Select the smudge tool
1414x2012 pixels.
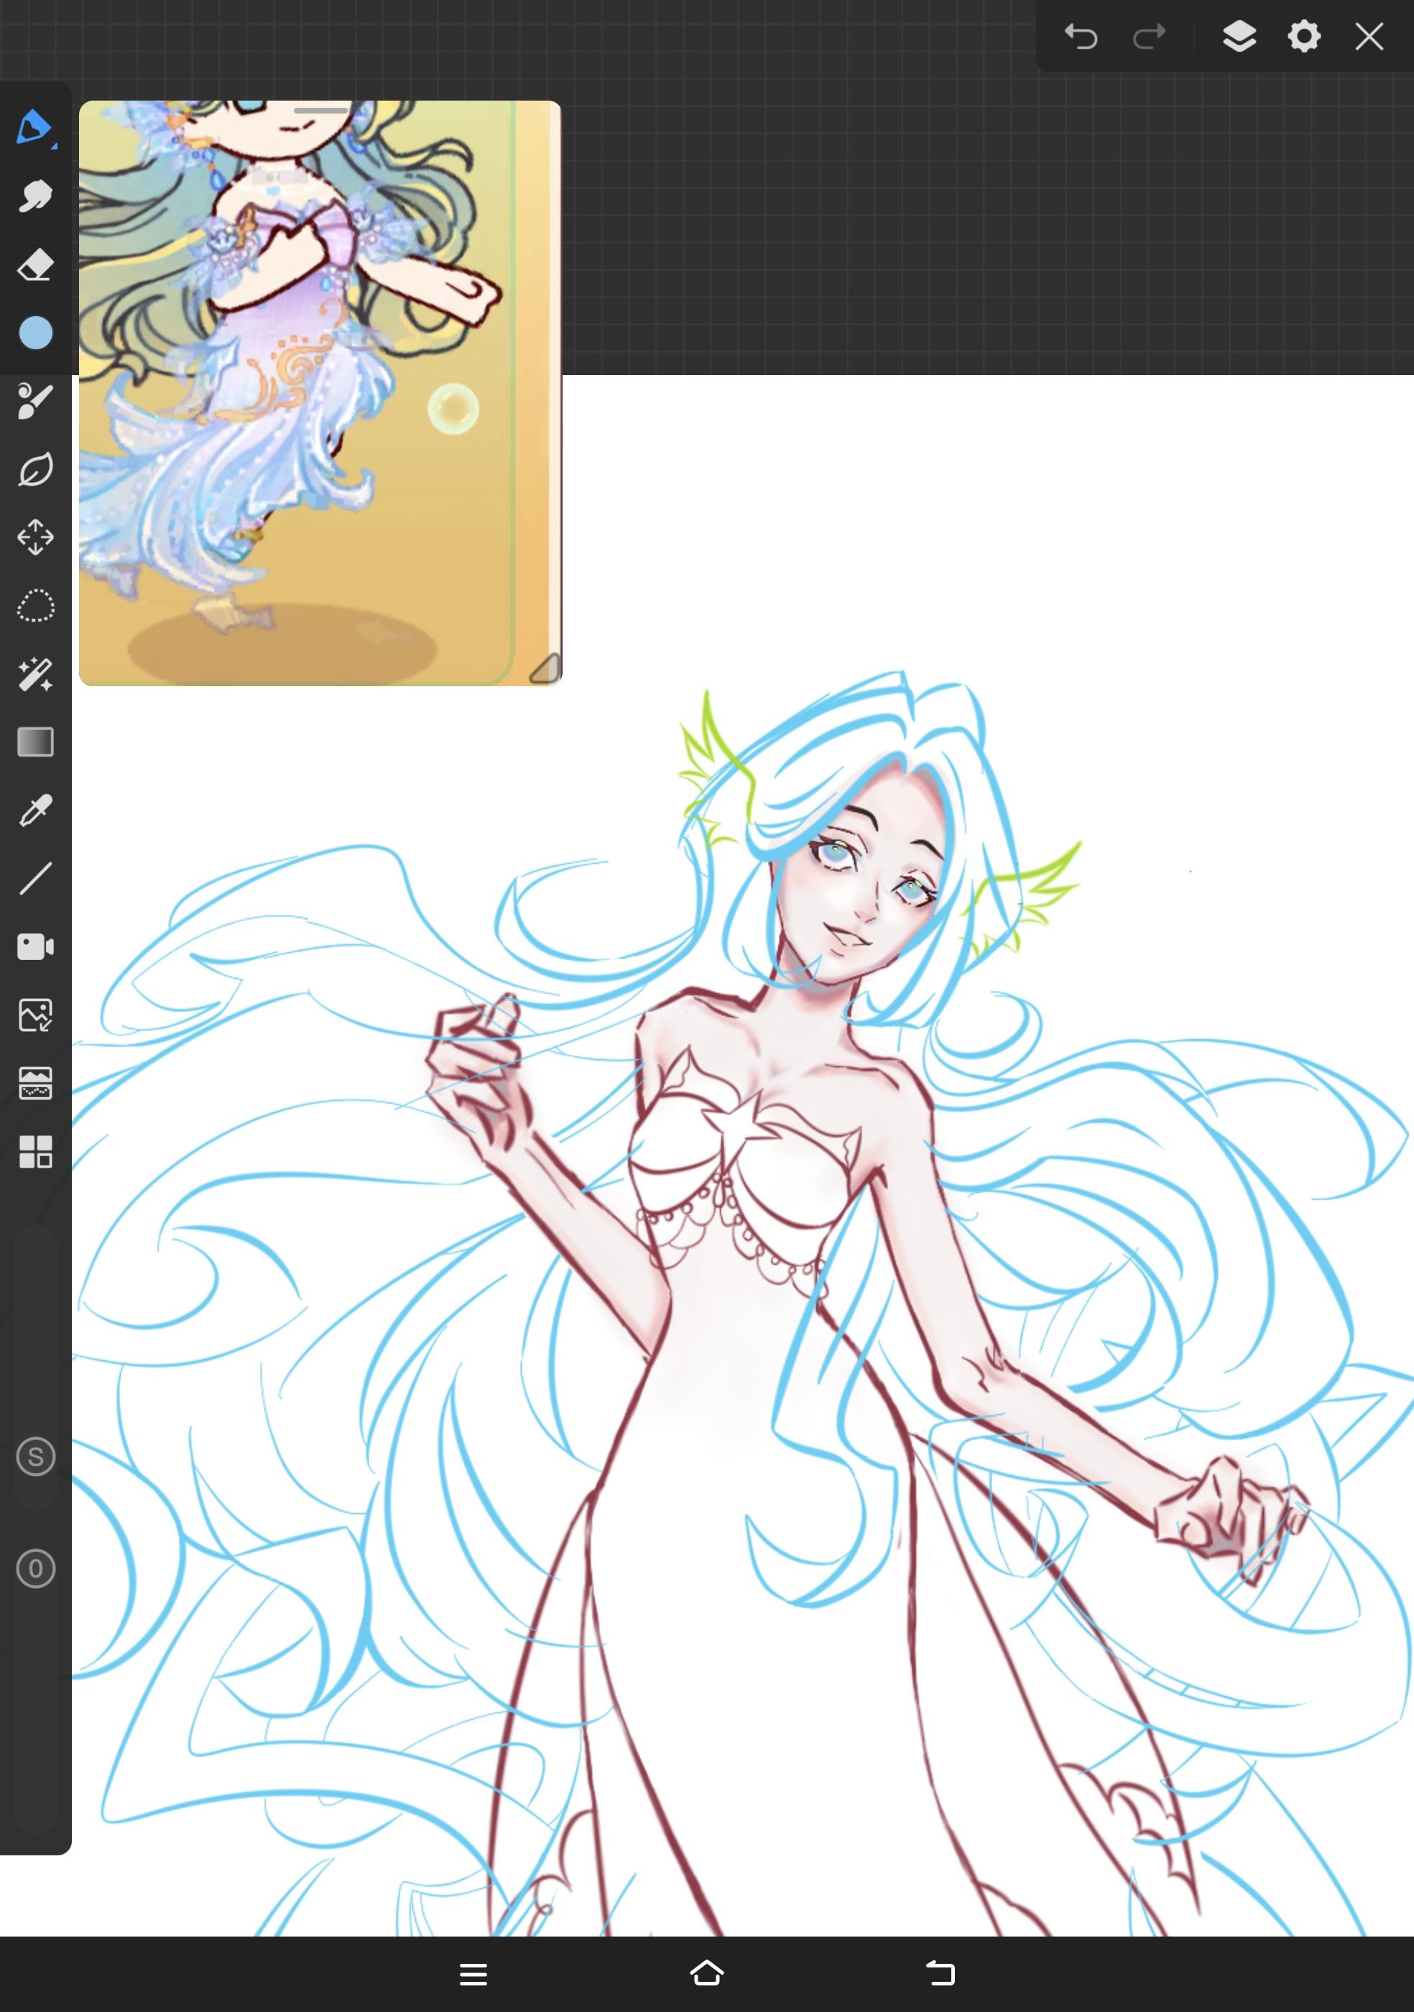tap(35, 196)
